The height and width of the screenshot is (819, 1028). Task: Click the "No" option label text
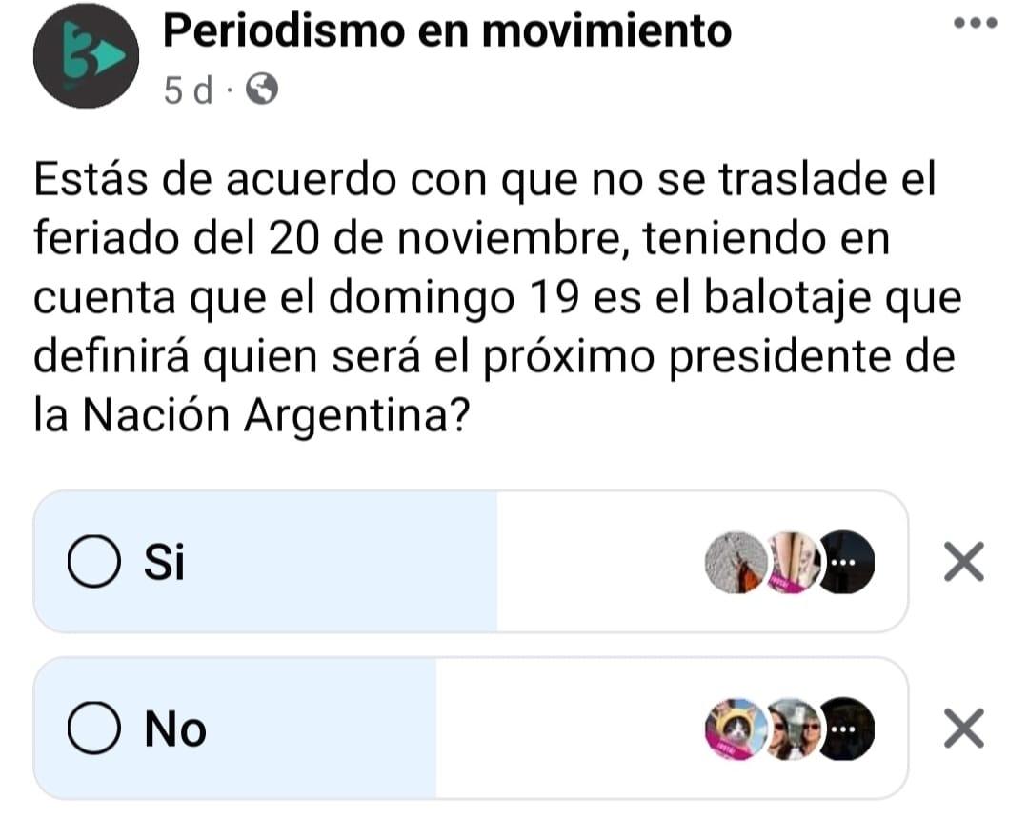(x=175, y=730)
